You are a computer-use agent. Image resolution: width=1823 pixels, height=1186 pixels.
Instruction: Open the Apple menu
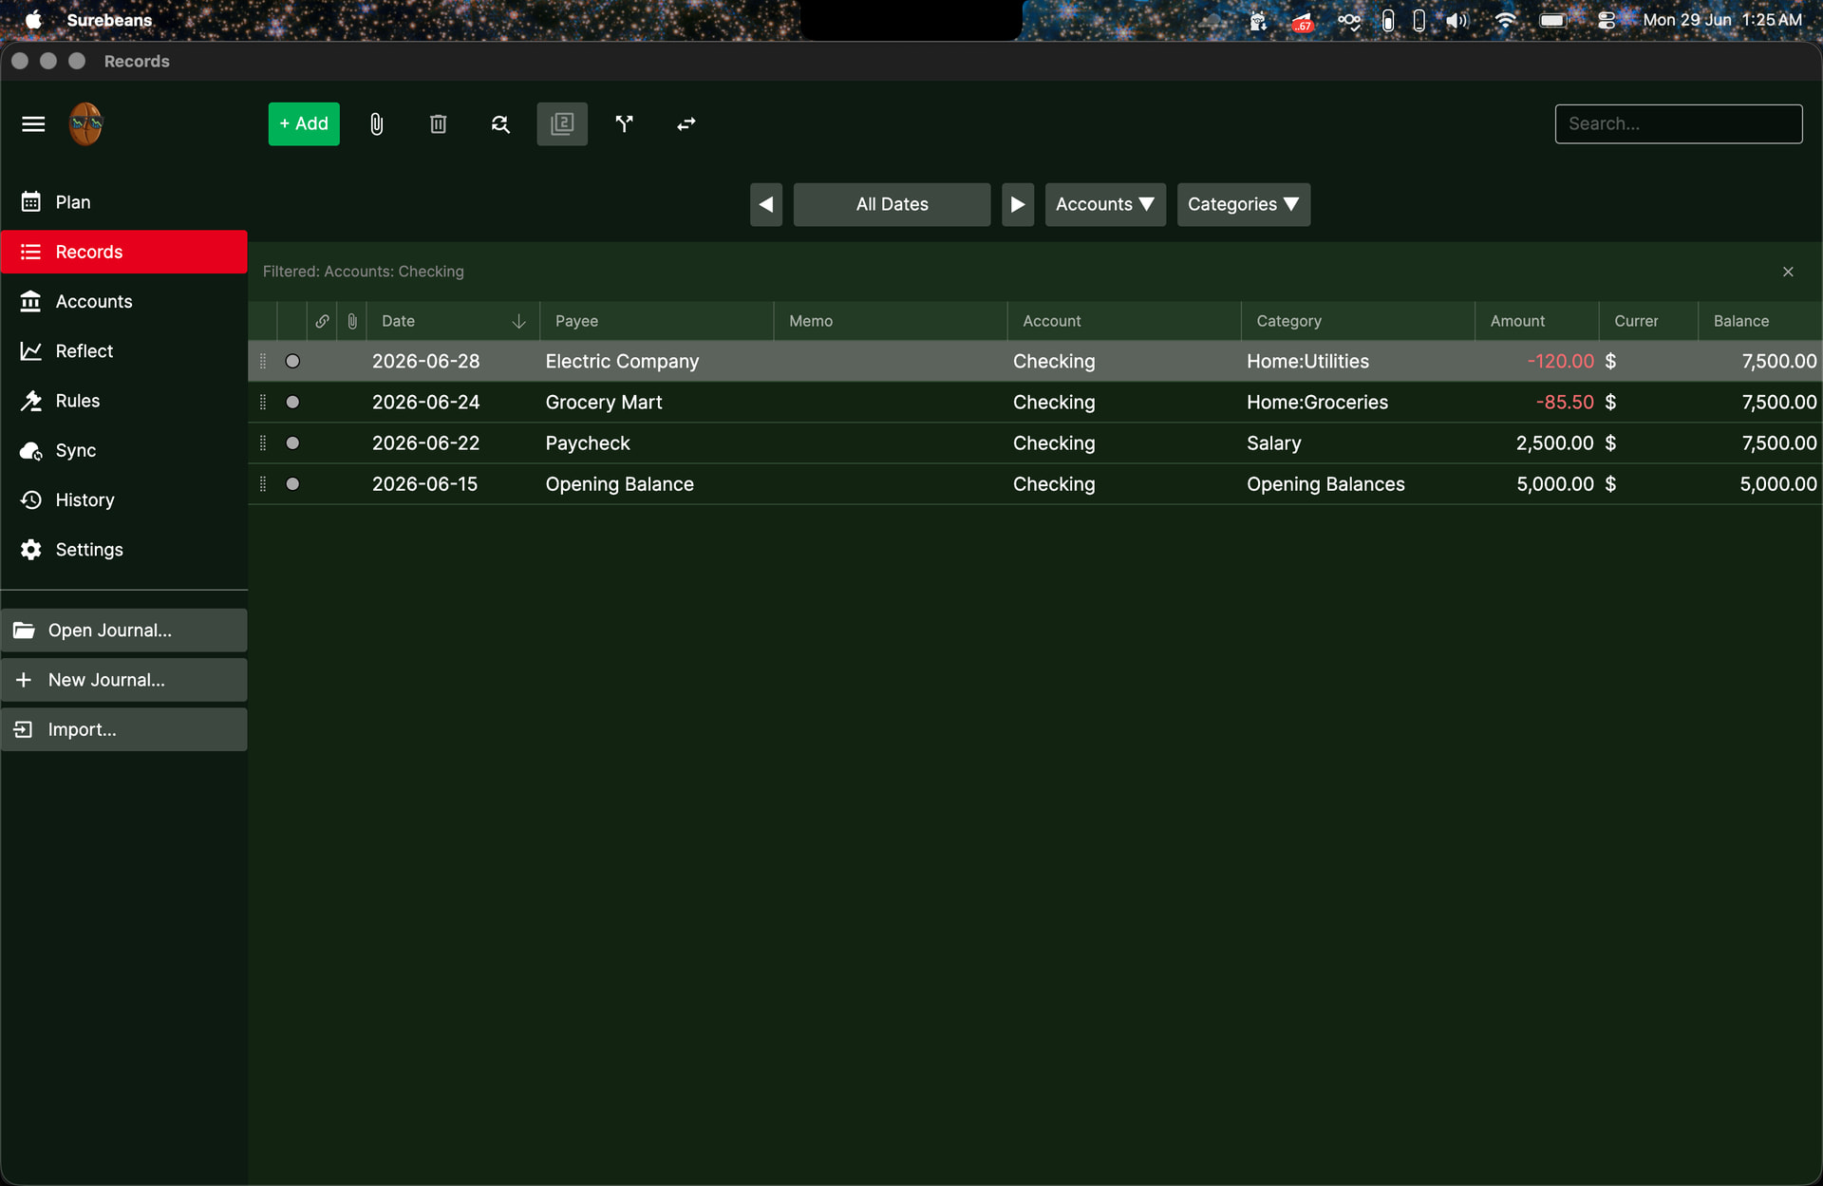click(33, 20)
